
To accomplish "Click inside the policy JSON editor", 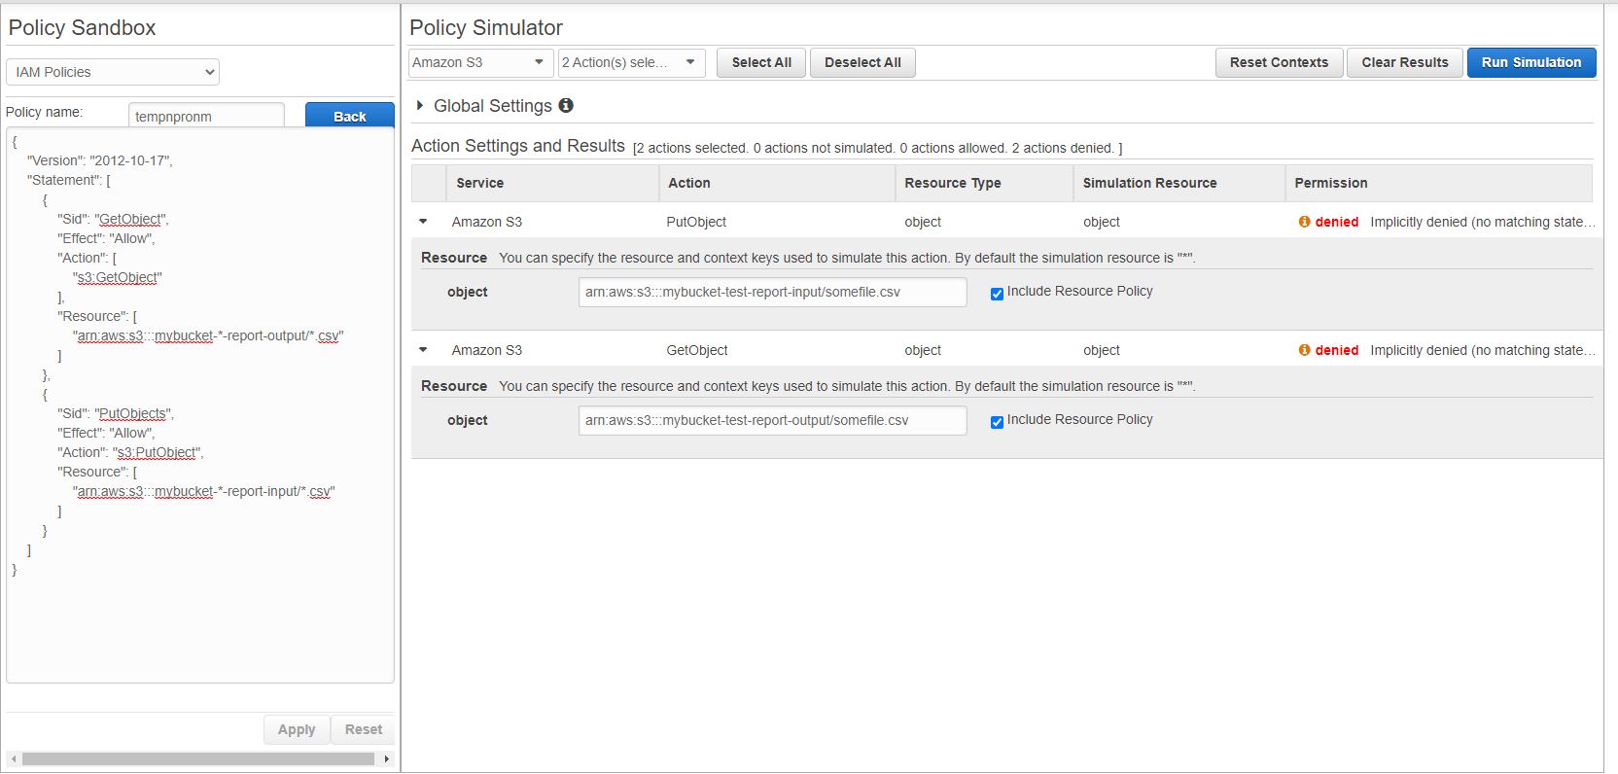I will pos(200,405).
